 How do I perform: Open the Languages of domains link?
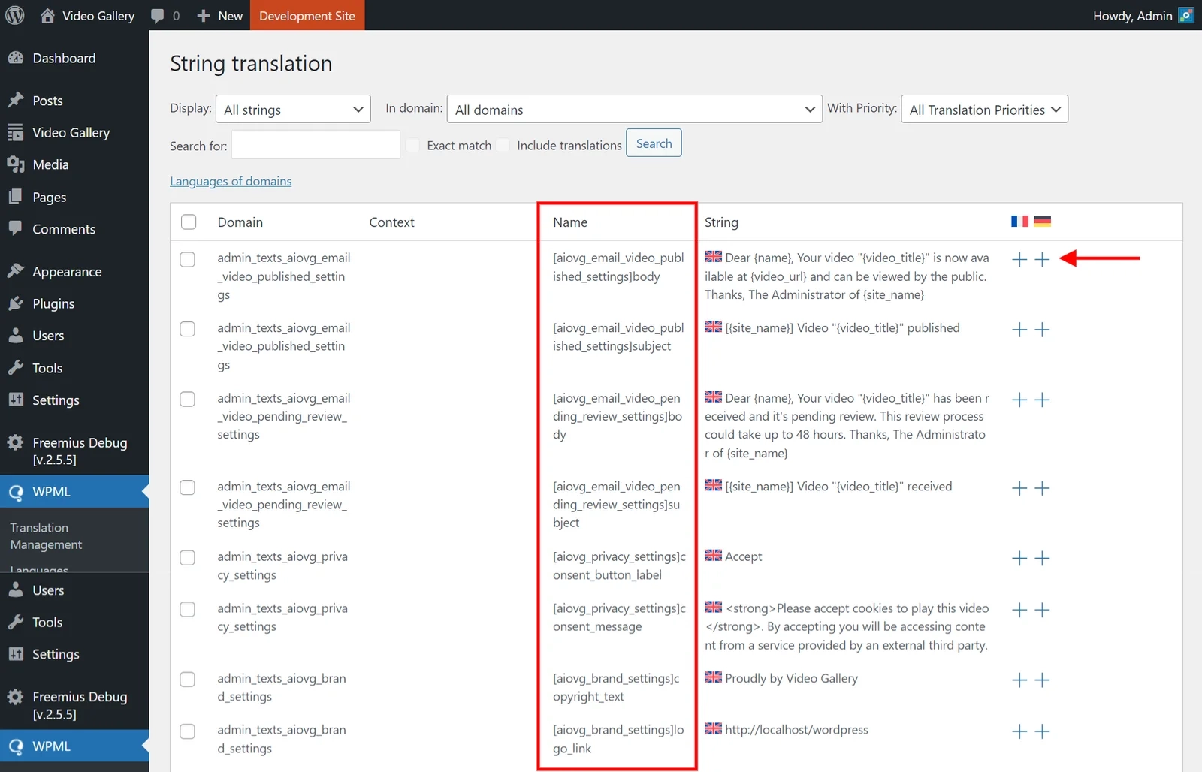pyautogui.click(x=231, y=181)
